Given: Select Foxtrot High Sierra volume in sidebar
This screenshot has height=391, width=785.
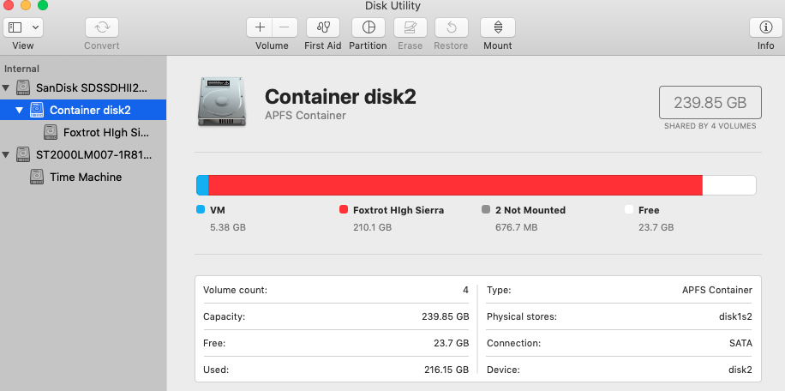Looking at the screenshot, I should [106, 132].
